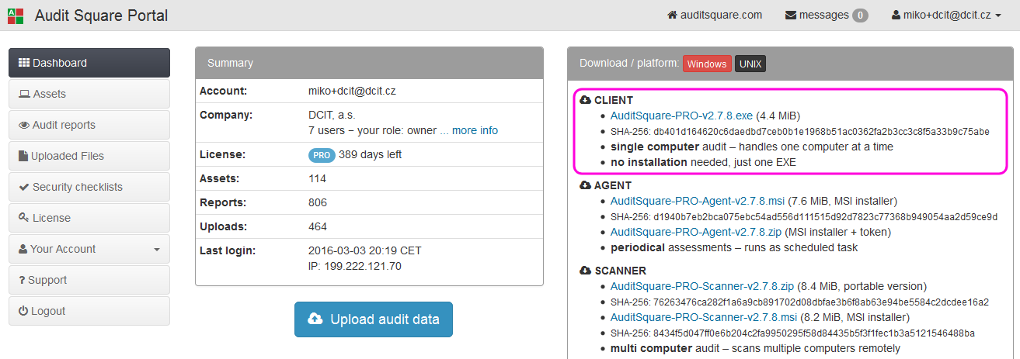Click the messages count badge 0
The image size is (1020, 359).
point(860,15)
